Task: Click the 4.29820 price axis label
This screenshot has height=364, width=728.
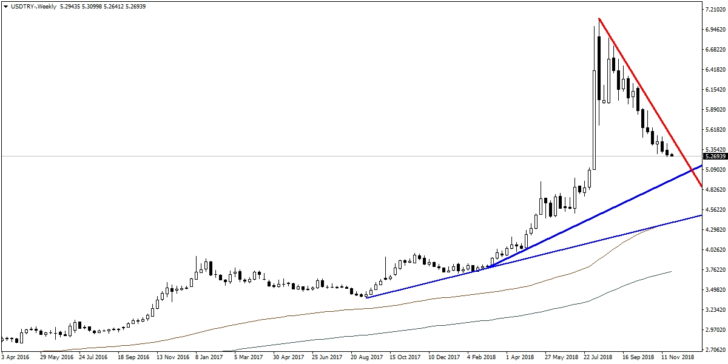Action: coord(715,230)
